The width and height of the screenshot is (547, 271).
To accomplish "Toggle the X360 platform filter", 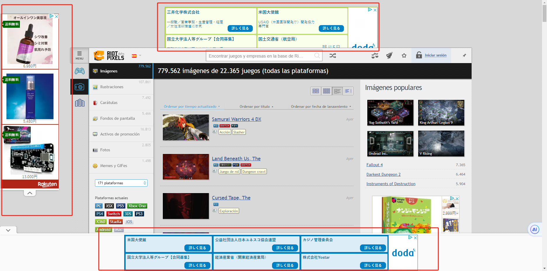I will click(101, 222).
